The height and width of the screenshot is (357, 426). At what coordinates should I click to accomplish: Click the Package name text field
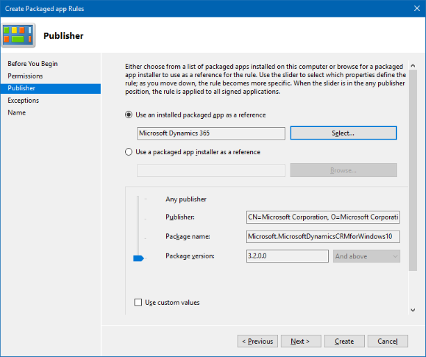point(322,237)
